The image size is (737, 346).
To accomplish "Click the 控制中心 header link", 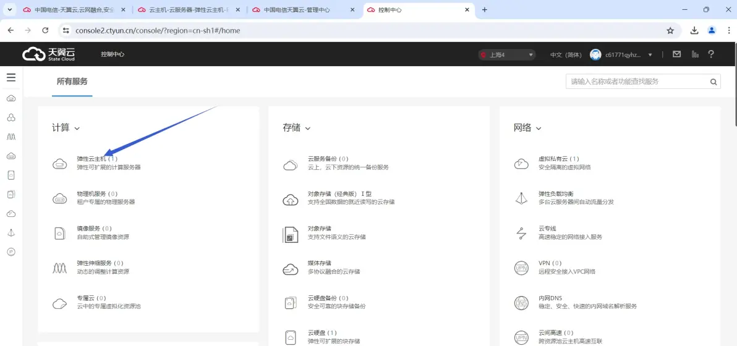I will click(113, 54).
